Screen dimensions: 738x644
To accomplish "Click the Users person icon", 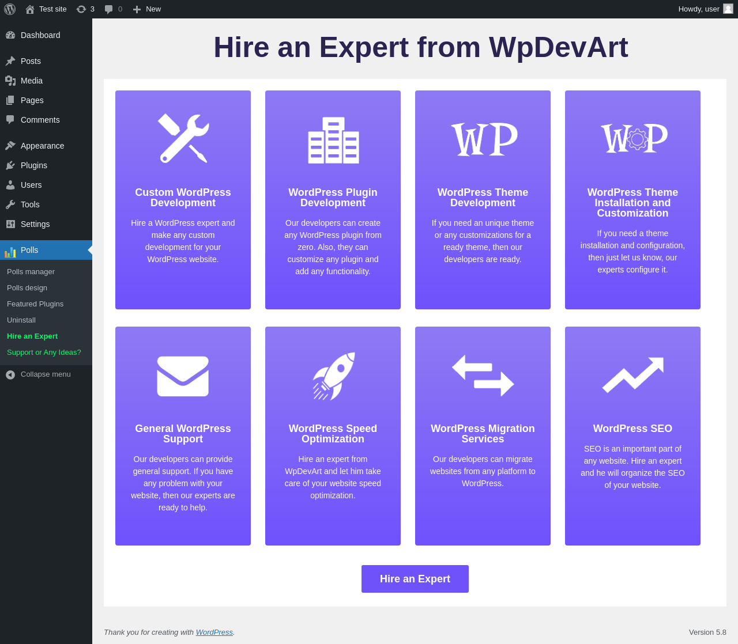I will click(x=10, y=185).
